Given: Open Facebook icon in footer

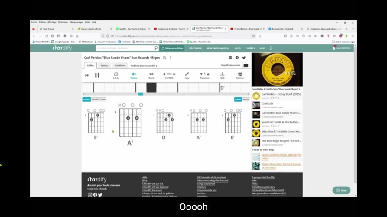Looking at the screenshot, I should click(95, 195).
